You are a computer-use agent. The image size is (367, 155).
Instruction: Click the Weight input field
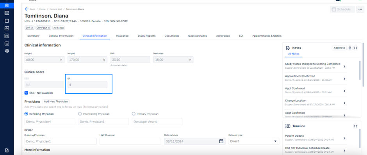87,60
